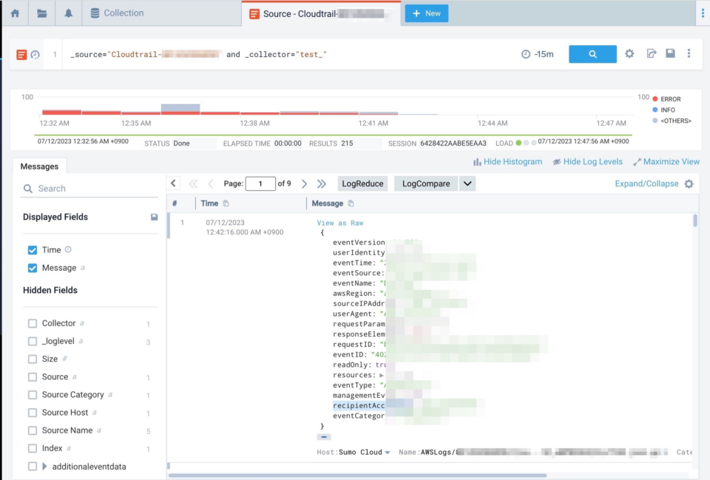This screenshot has width=710, height=480.
Task: Uncheck the Message field in Displayed Fields
Action: 32,268
